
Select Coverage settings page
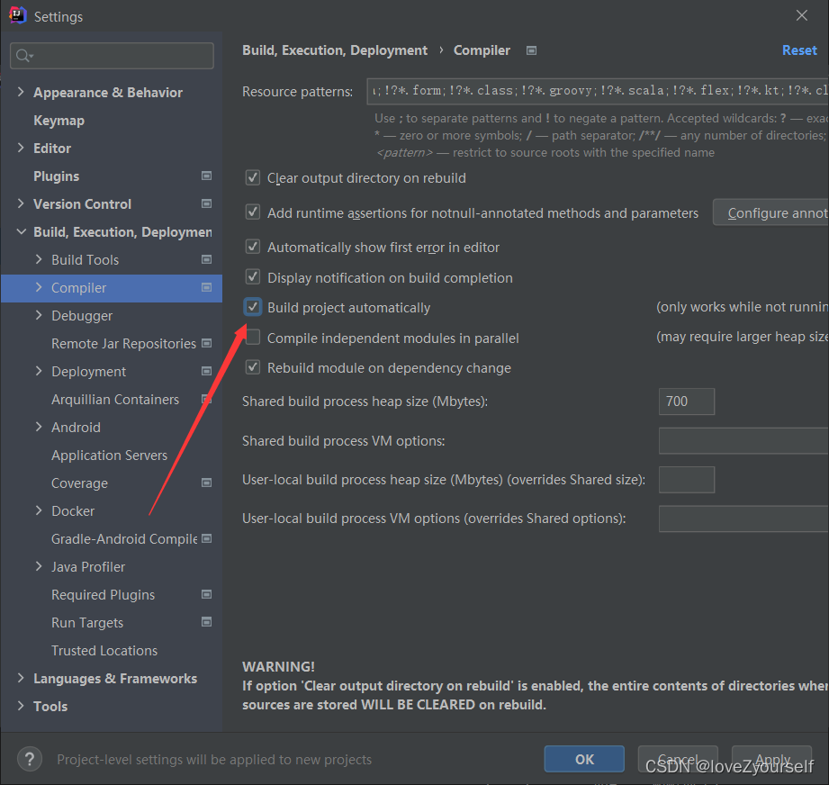(79, 483)
